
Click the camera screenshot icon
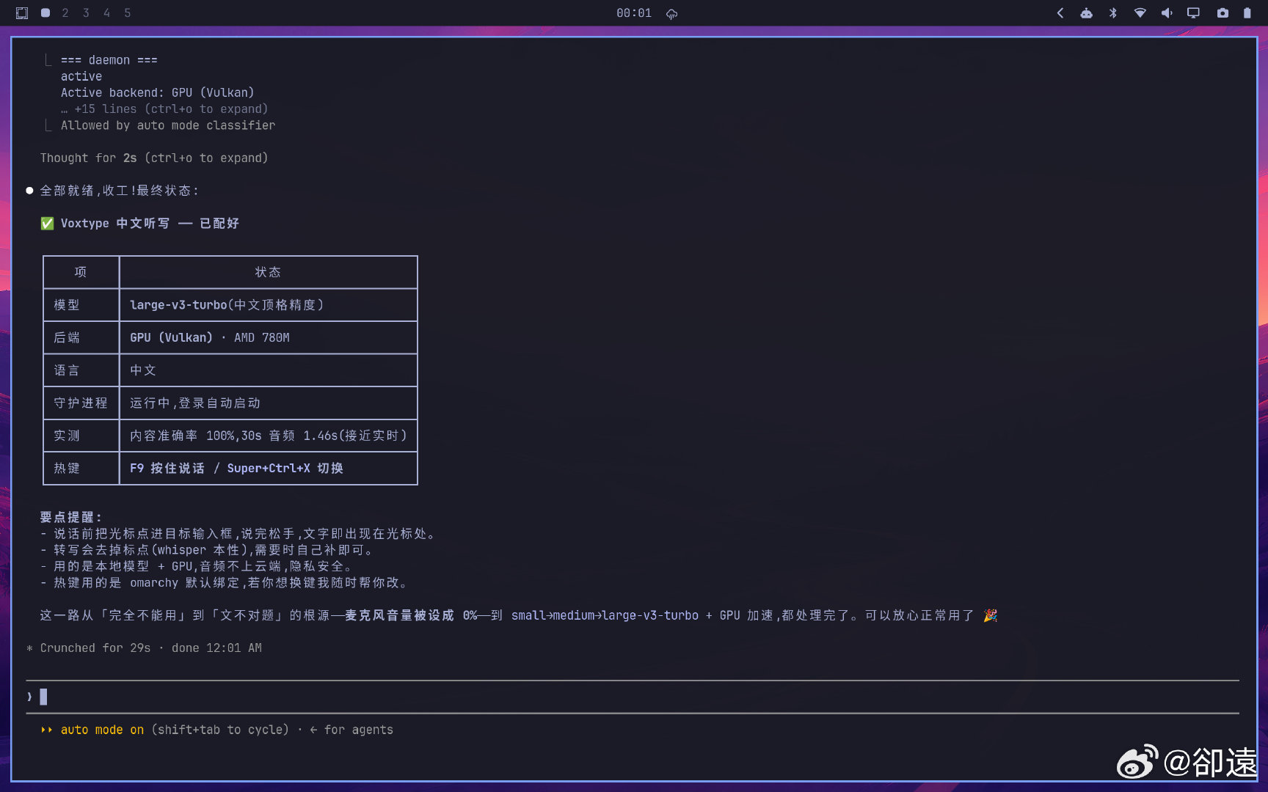[1223, 13]
